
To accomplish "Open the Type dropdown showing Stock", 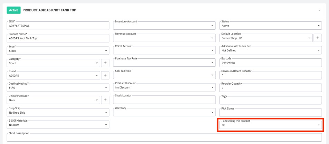I will click(x=58, y=50).
